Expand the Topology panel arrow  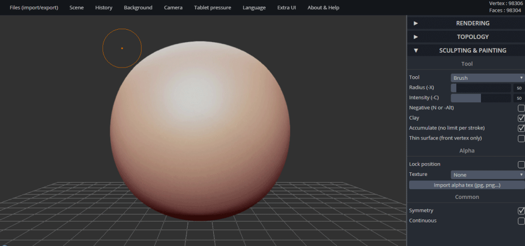coord(415,37)
